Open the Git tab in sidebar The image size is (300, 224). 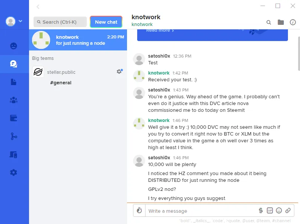pyautogui.click(x=14, y=136)
